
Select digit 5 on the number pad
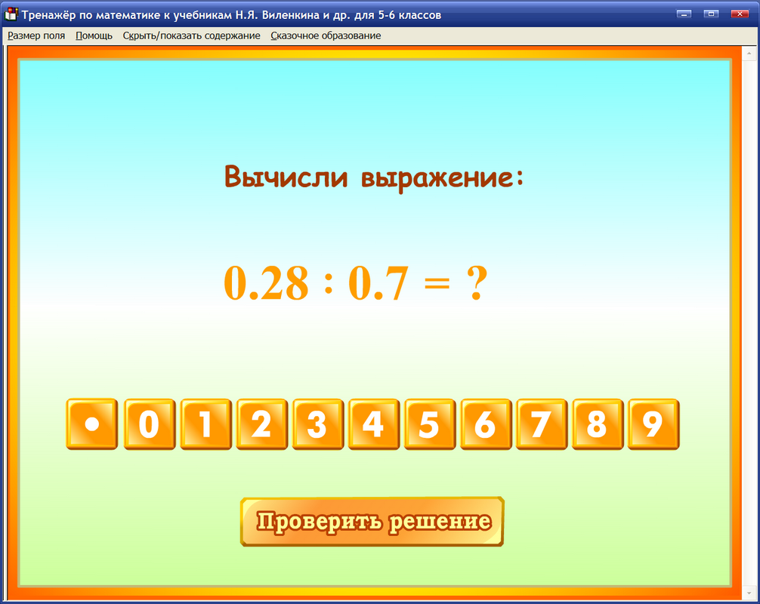click(429, 424)
